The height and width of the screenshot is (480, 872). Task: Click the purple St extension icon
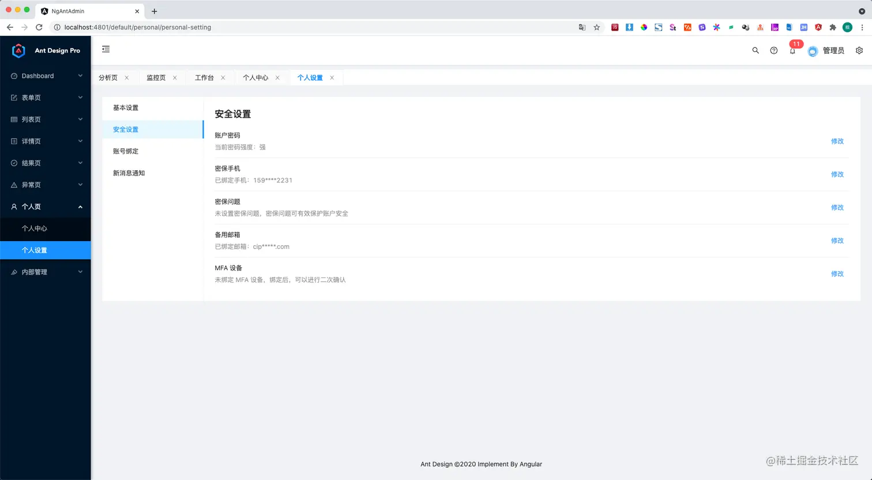[x=672, y=27]
